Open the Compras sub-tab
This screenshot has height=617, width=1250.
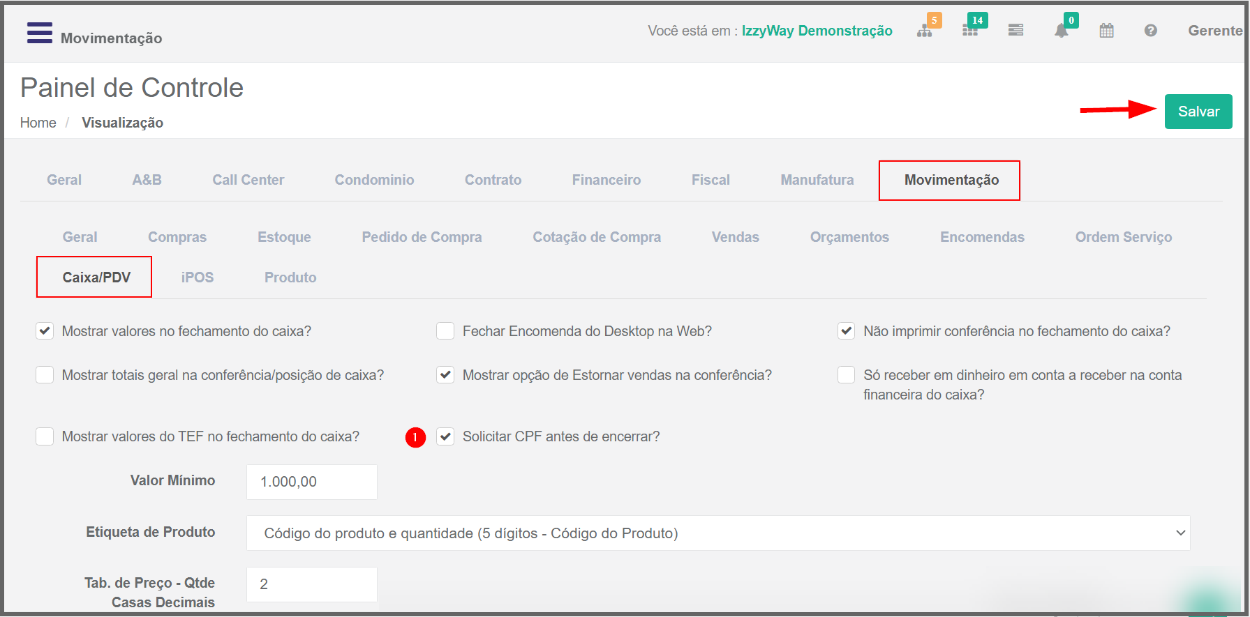[177, 237]
